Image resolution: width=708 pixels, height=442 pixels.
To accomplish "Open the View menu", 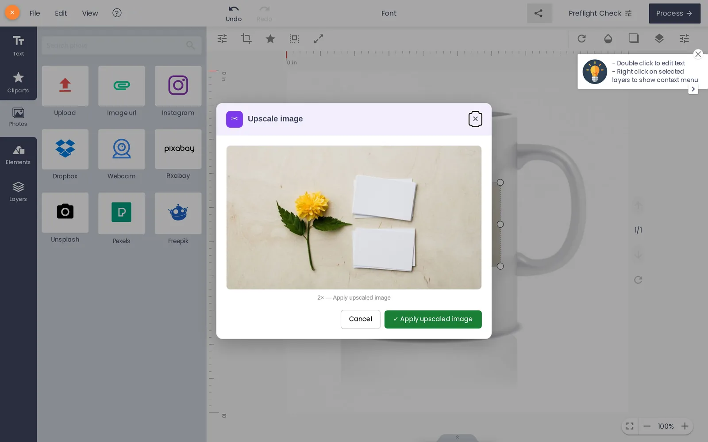I will click(90, 13).
